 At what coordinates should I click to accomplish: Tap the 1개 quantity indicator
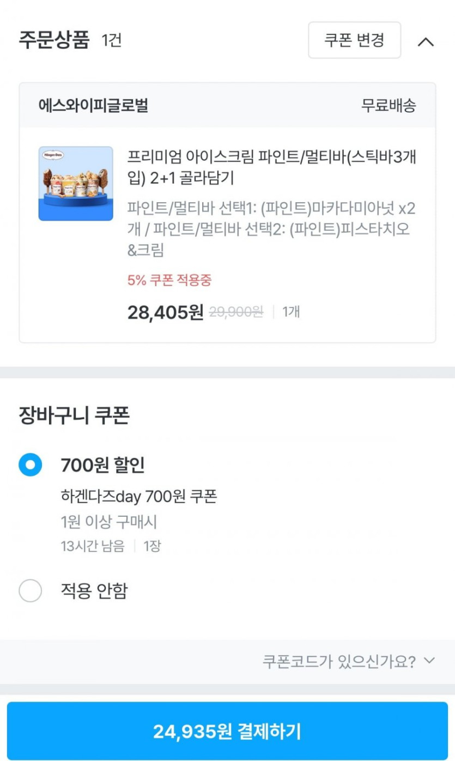click(290, 312)
